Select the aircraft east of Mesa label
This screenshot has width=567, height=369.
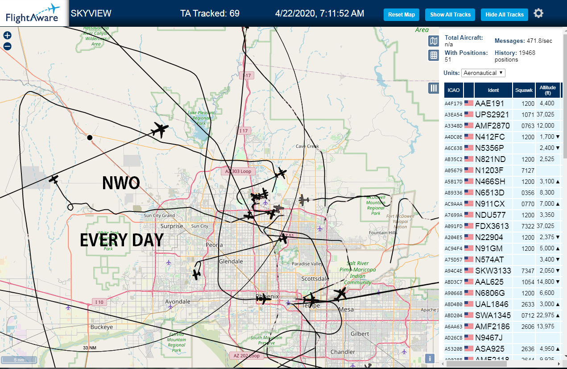341,294
